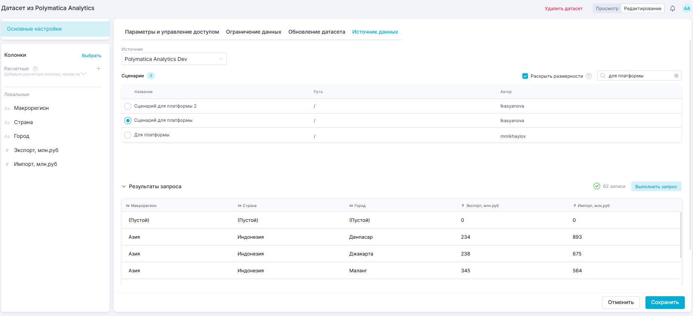
Task: Open the Ограничение данных tab
Action: point(253,32)
